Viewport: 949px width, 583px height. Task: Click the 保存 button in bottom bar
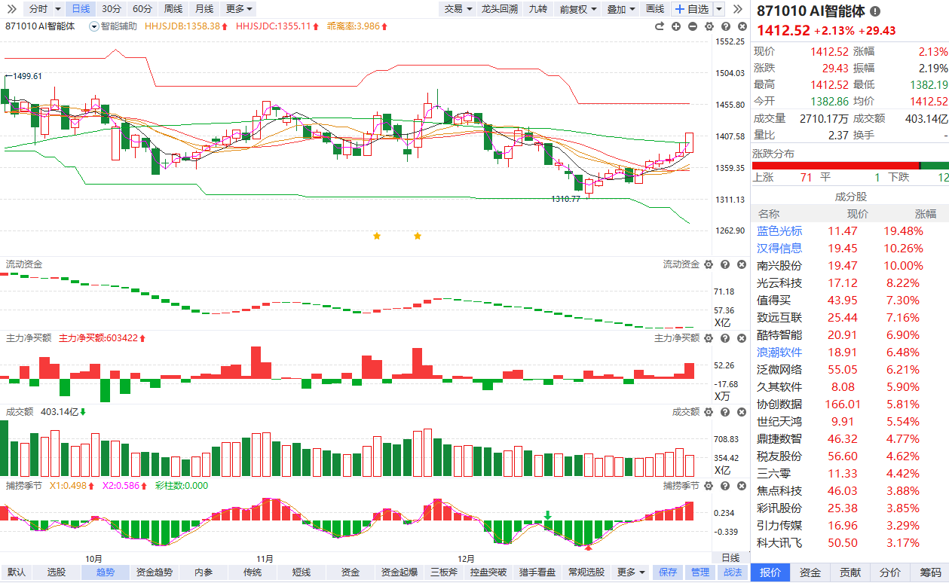click(668, 572)
